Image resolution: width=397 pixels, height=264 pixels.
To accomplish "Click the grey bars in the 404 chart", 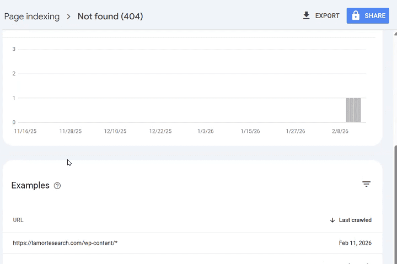I will click(x=353, y=110).
